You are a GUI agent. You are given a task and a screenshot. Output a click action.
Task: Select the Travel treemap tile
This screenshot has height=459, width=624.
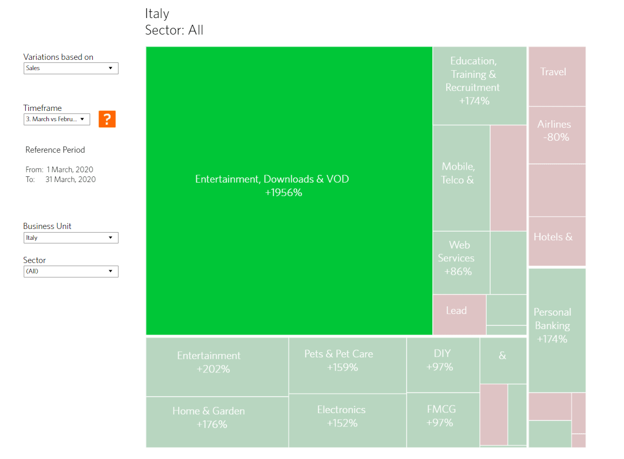coord(557,76)
